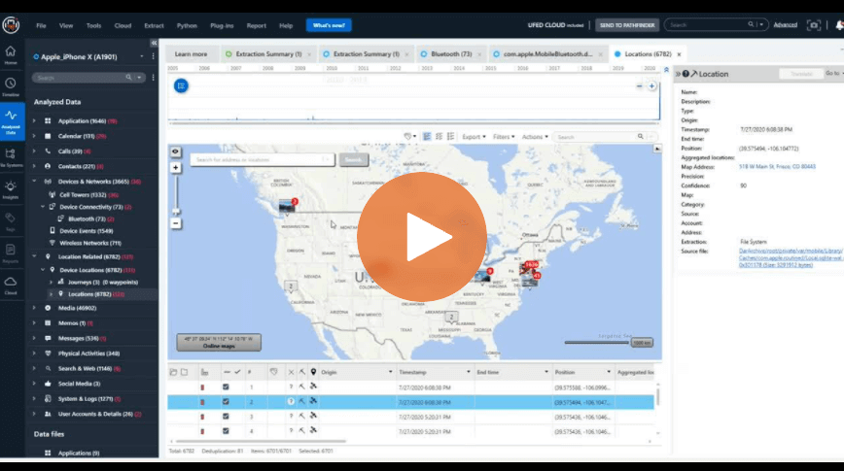This screenshot has width=844, height=471.
Task: Adjust the map zoom slider handle
Action: [x=175, y=211]
